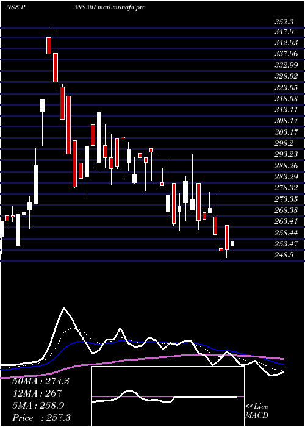Click the ANSARI mail.munafa.pro header text
This screenshot has height=427, width=305.
tap(109, 7)
